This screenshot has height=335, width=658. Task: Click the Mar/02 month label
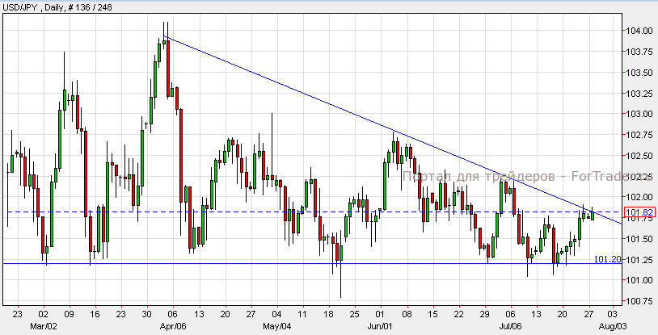[43, 326]
